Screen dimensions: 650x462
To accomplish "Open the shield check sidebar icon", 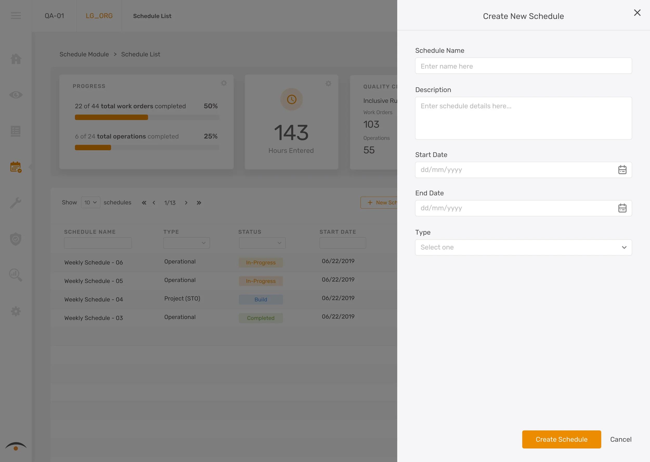I will tap(16, 239).
